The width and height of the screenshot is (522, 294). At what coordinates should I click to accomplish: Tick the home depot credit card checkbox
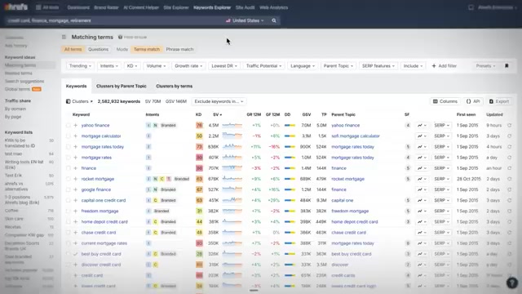point(68,221)
